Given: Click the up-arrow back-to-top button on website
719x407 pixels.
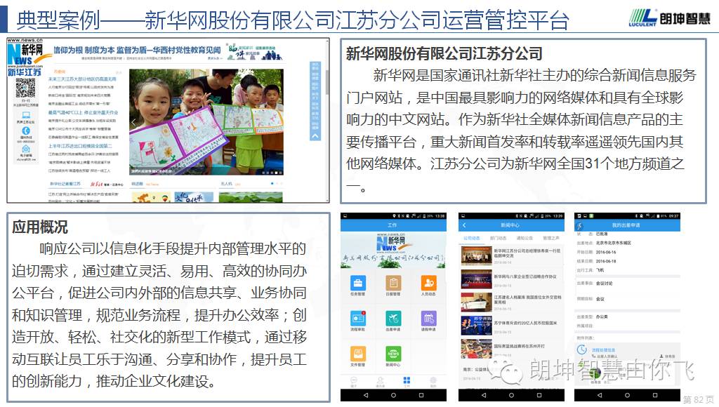Looking at the screenshot, I should click(x=315, y=136).
